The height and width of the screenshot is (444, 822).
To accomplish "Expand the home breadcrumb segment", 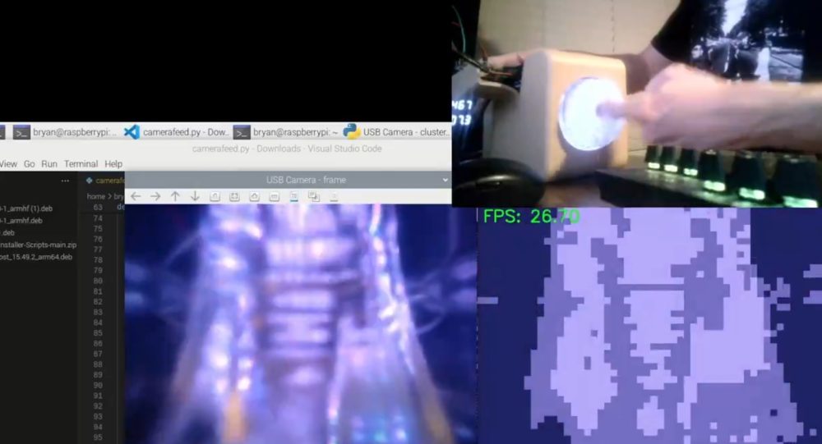I will (x=96, y=197).
